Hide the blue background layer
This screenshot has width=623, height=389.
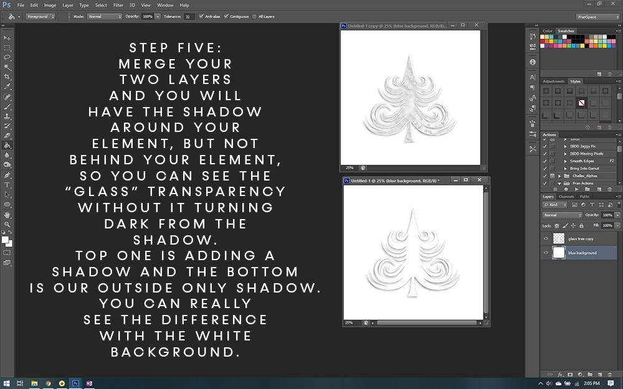pos(546,253)
